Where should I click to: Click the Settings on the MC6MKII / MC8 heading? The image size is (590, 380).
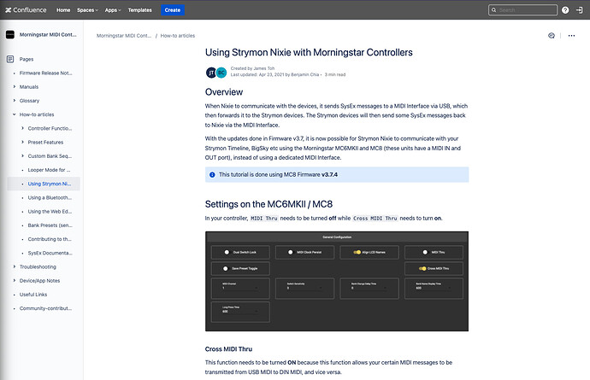[x=268, y=204]
